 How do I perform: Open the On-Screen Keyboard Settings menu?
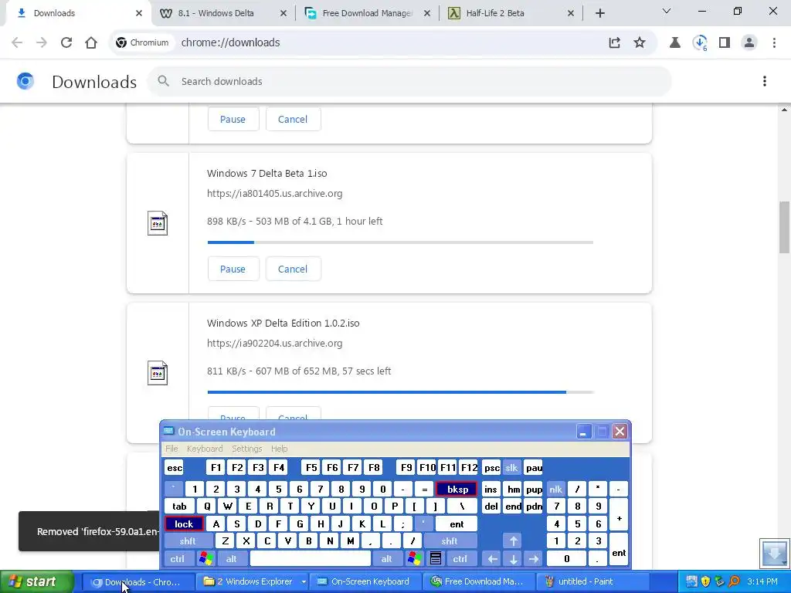(x=246, y=449)
